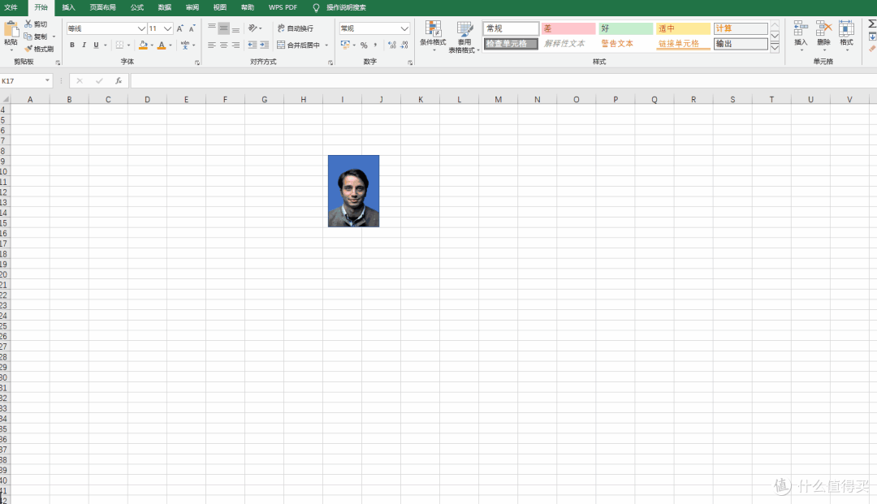Toggle top vertical alignment

click(x=211, y=28)
